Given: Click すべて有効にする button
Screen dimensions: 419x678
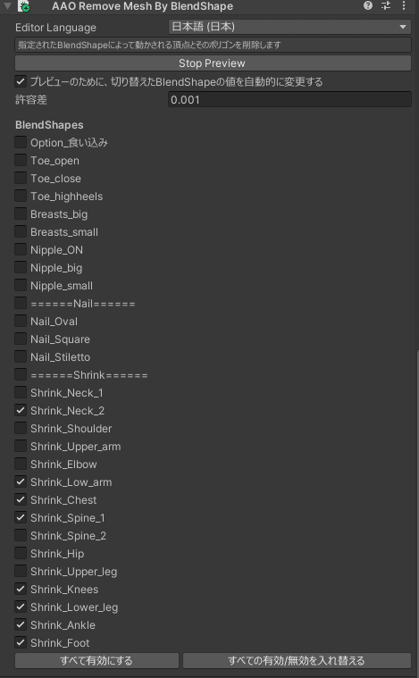Looking at the screenshot, I should click(x=96, y=660).
